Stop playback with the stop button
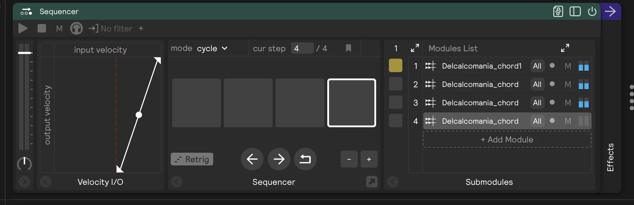634x205 pixels. tap(42, 28)
